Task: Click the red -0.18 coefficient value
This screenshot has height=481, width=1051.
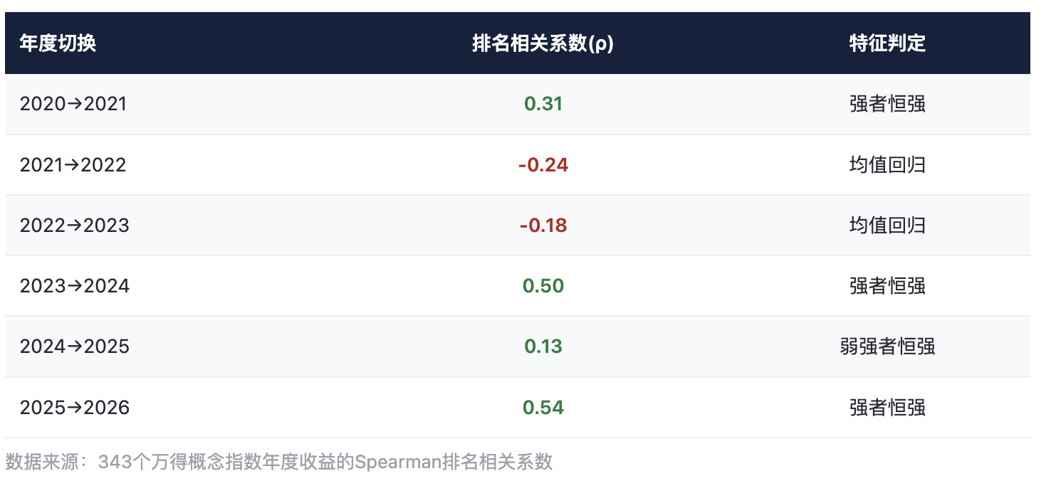Action: click(543, 226)
